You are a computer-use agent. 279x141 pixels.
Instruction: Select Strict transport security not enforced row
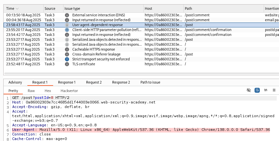click(141, 59)
